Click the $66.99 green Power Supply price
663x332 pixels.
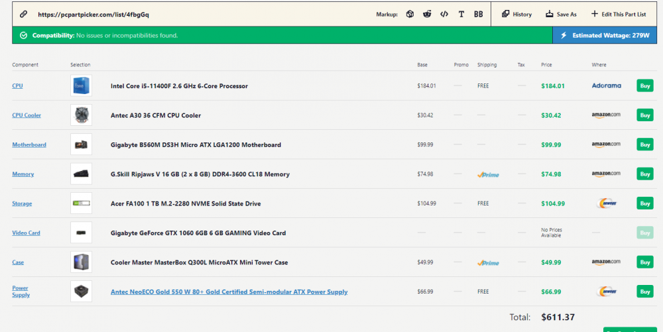551,292
